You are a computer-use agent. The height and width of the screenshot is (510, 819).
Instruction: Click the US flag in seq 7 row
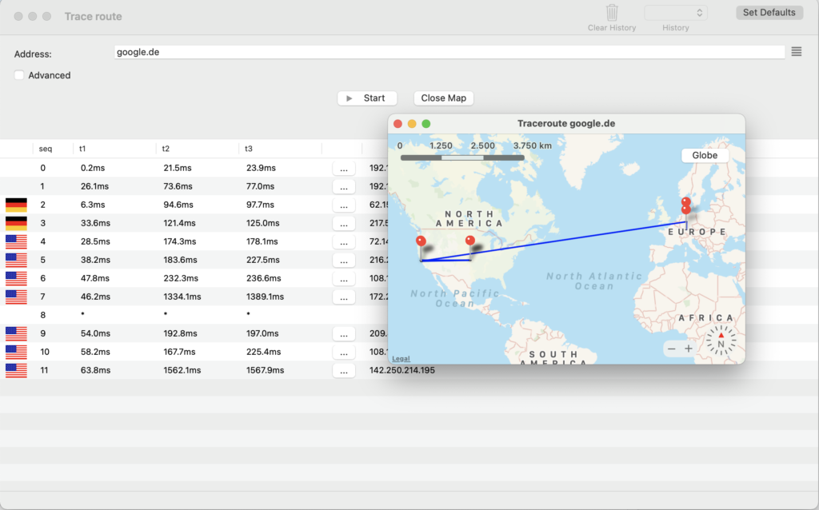coord(16,297)
